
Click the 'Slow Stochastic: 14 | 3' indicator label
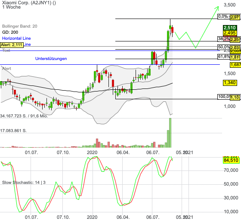pyautogui.click(x=24, y=183)
